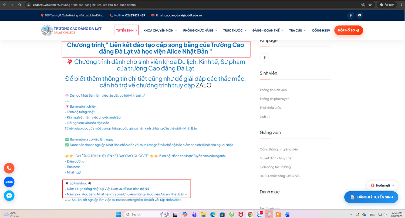
Task: Click the line "- Nhật ngữ"
Action: [73, 172]
